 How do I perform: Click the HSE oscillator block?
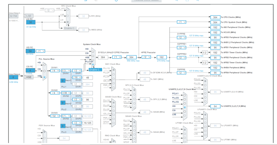[x=29, y=77]
